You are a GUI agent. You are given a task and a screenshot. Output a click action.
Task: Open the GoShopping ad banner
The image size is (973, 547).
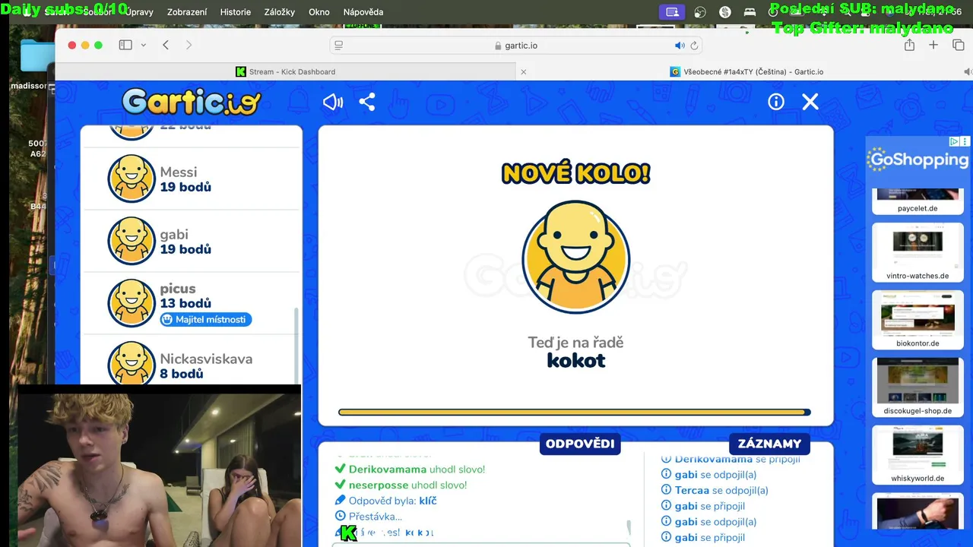coord(918,160)
